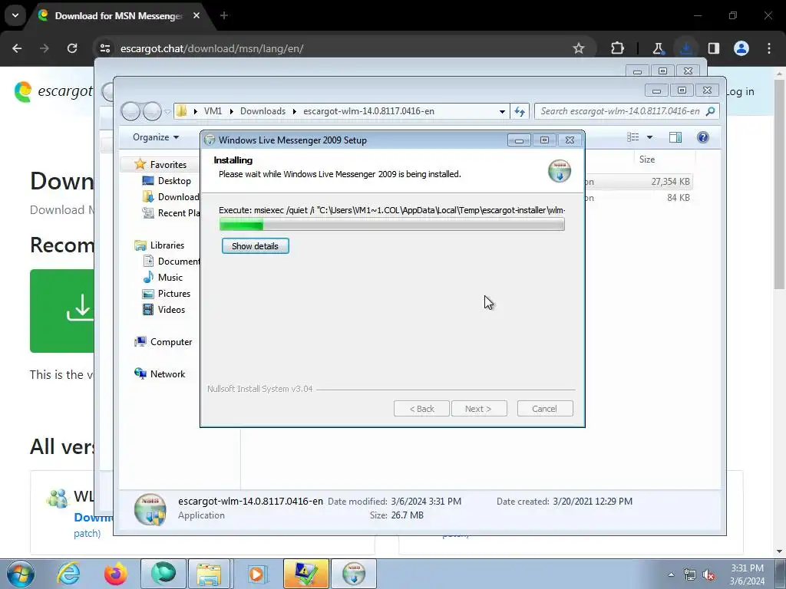Open the taskbar clock and date

(747, 574)
